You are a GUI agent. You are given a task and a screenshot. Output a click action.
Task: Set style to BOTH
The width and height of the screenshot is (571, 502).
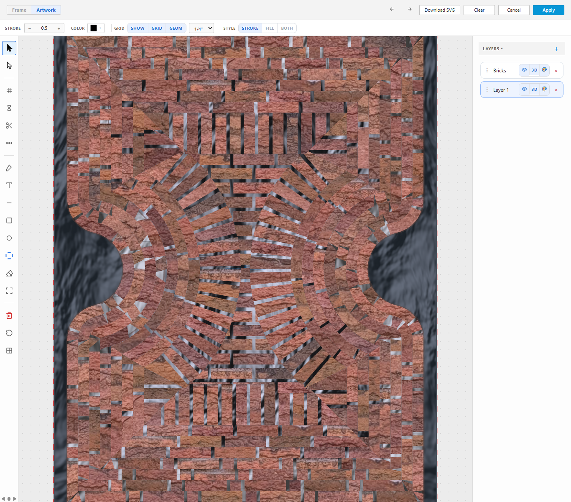[287, 28]
